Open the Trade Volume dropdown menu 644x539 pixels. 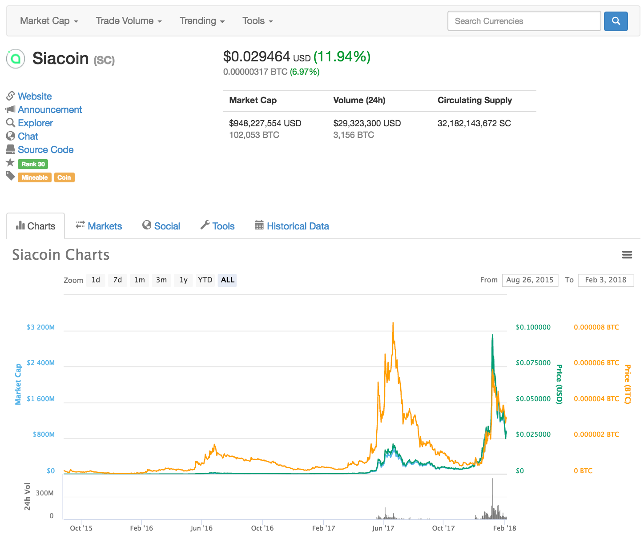(x=129, y=21)
